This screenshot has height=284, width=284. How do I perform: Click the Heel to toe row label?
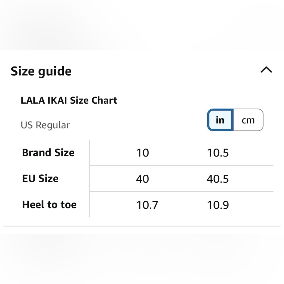pyautogui.click(x=49, y=204)
